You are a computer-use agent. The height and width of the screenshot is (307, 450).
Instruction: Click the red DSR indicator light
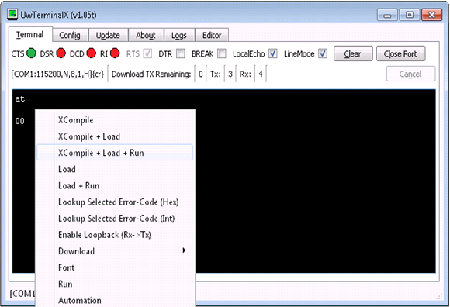61,53
